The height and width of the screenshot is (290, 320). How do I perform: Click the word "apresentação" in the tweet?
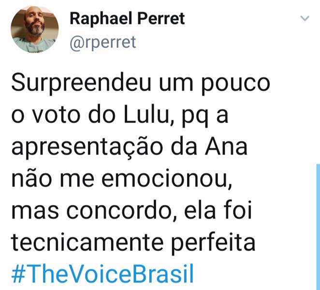[90, 147]
